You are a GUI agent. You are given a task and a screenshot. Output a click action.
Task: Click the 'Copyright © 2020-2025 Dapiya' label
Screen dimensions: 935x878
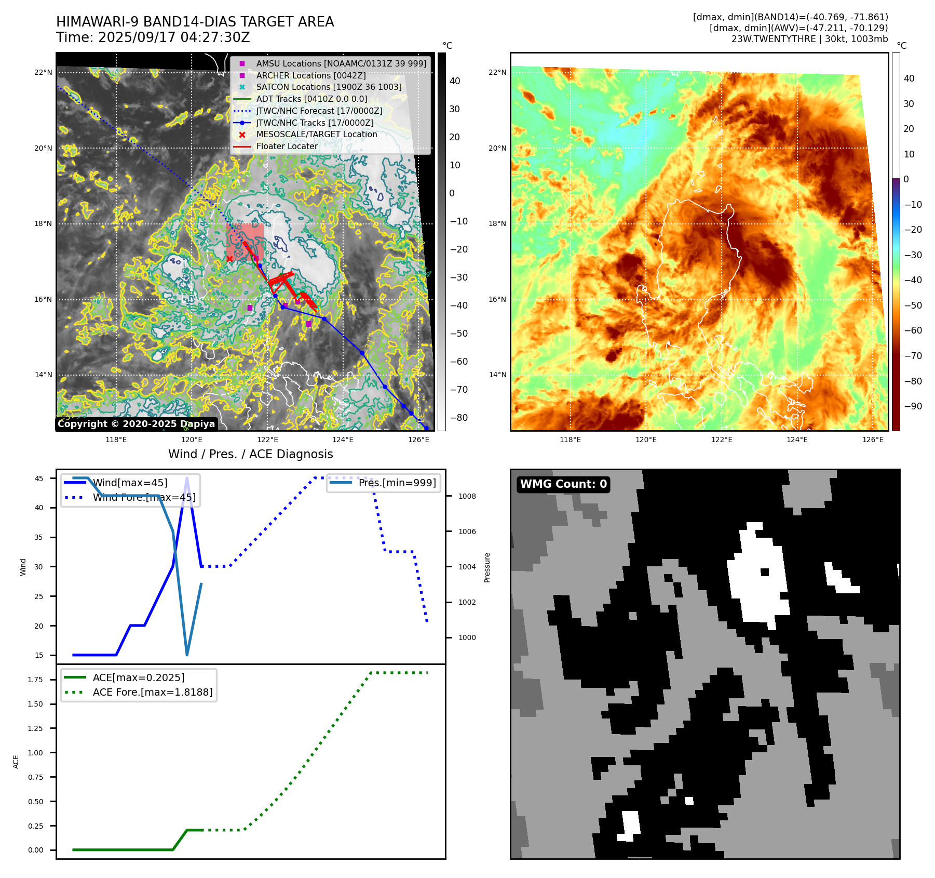(136, 424)
